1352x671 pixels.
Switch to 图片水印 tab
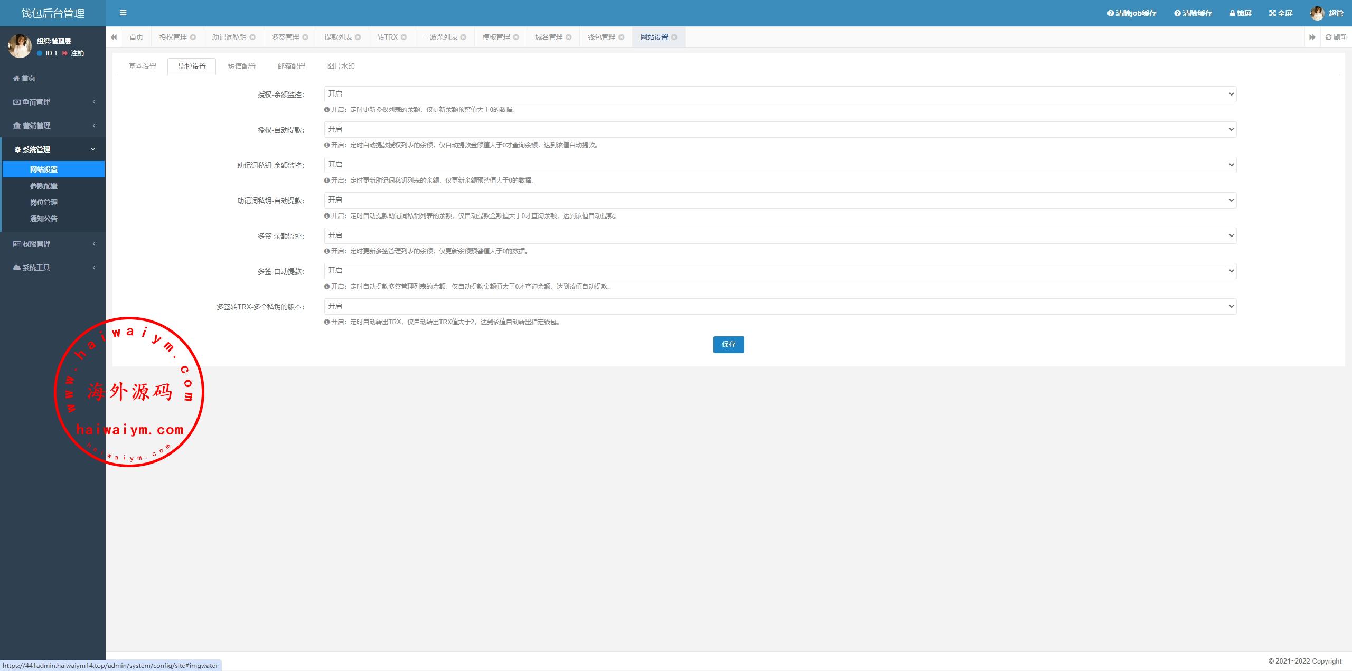click(341, 66)
